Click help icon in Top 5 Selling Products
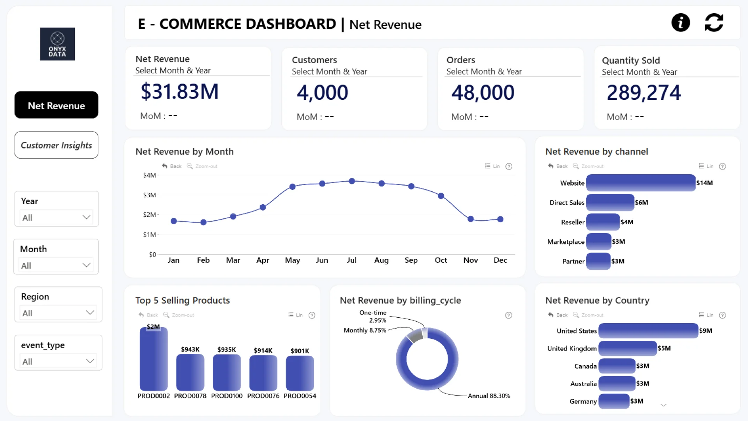Image resolution: width=748 pixels, height=421 pixels. pos(312,315)
